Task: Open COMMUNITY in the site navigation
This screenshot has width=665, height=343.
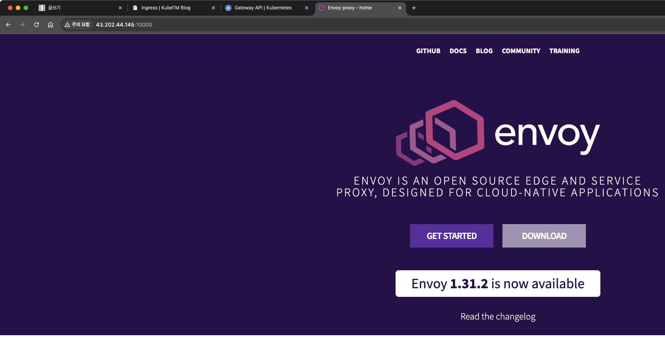Action: 521,51
